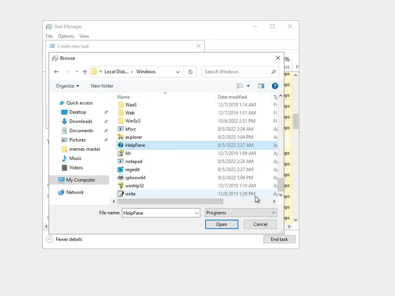Open Music in navigation pane
This screenshot has height=296, width=395.
tap(75, 158)
